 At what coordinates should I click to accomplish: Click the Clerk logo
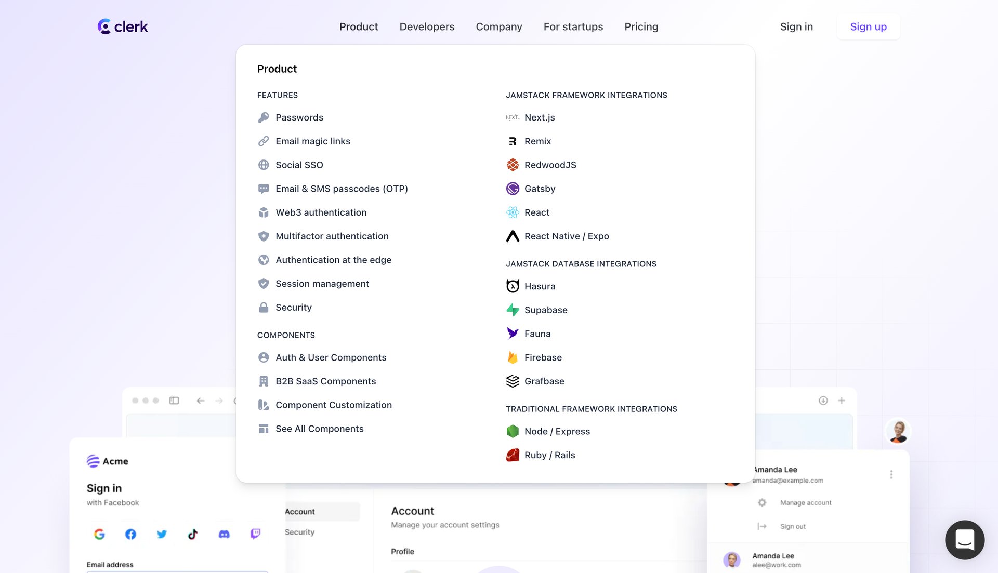[x=123, y=26]
